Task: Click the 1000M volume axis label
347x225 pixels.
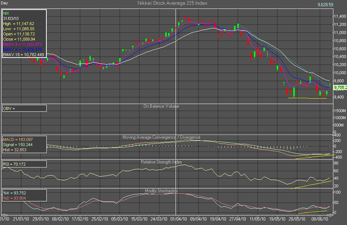Action: click(340, 118)
